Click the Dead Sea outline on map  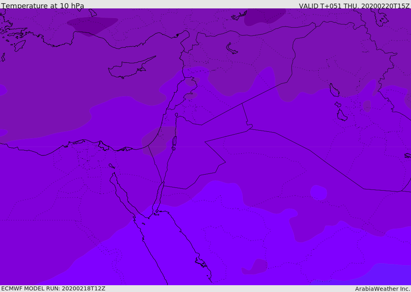point(174,143)
